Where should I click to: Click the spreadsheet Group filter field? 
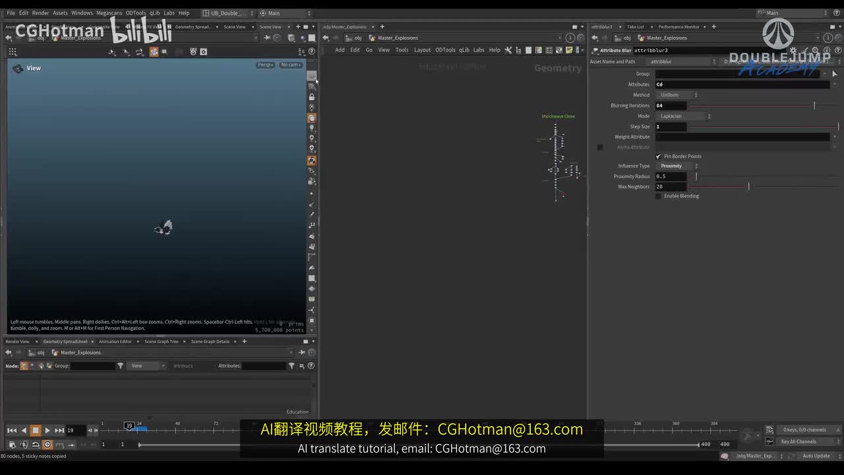coord(92,365)
